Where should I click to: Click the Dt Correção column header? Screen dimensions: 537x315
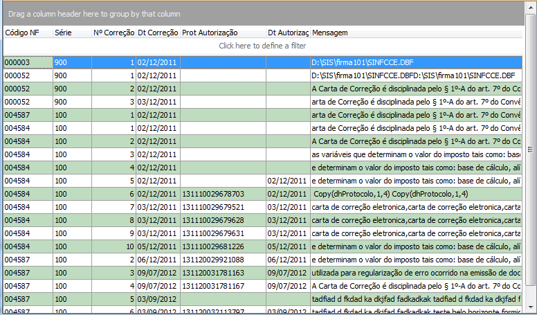click(x=158, y=33)
